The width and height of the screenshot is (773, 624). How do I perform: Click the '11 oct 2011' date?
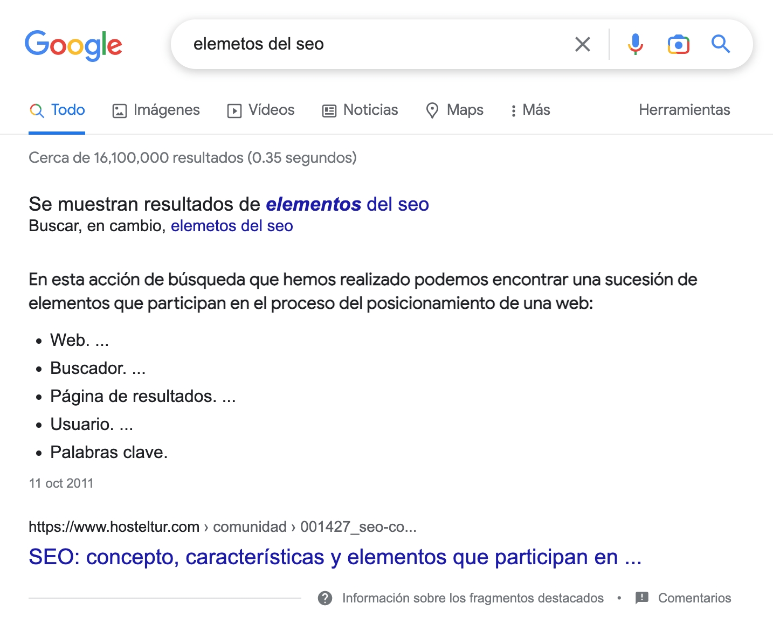(61, 483)
